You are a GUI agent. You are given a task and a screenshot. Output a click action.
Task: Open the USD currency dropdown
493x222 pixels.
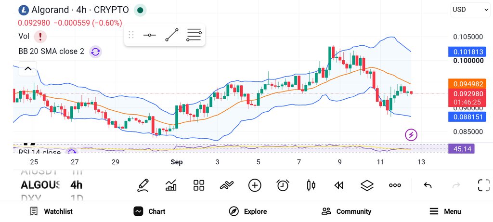click(470, 10)
